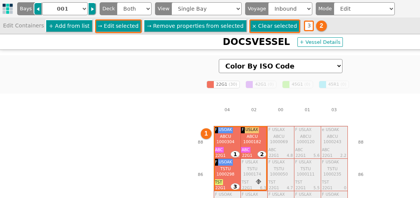The image size is (420, 198).
Task: Open the Deck dropdown showing Both
Action: (x=134, y=9)
